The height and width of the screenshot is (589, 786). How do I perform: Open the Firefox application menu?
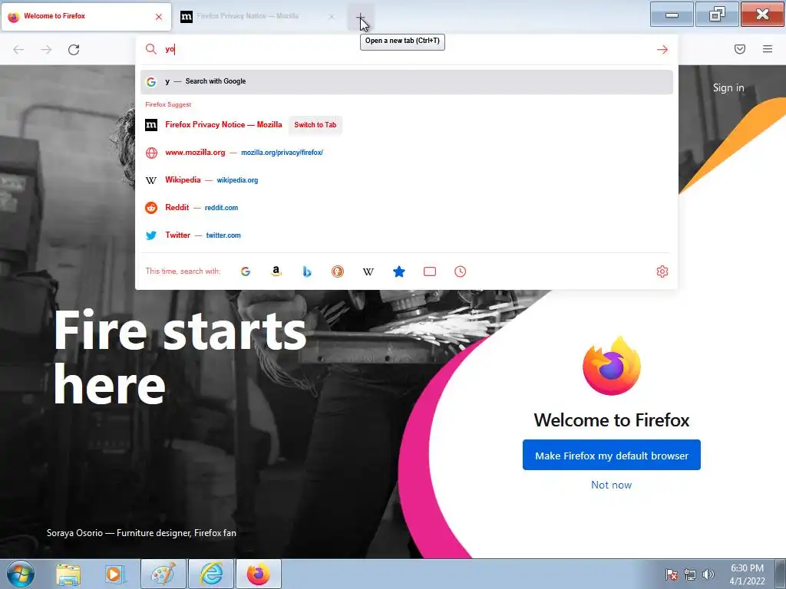(768, 49)
